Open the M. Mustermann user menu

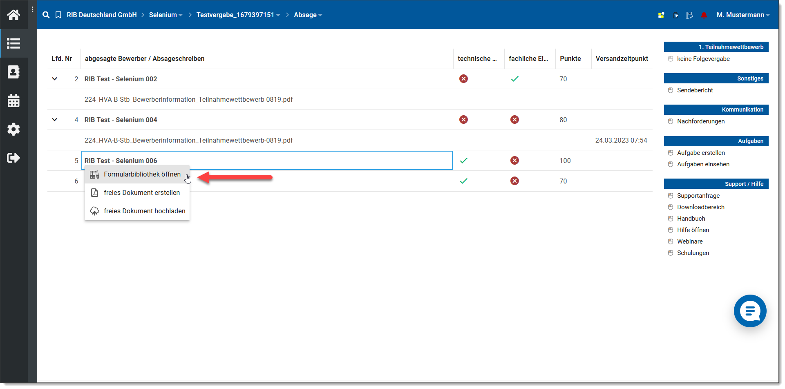743,15
